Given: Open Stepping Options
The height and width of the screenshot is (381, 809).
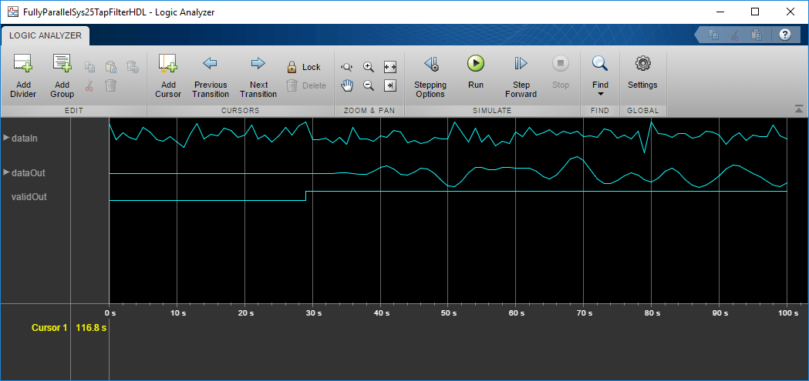Looking at the screenshot, I should [430, 76].
